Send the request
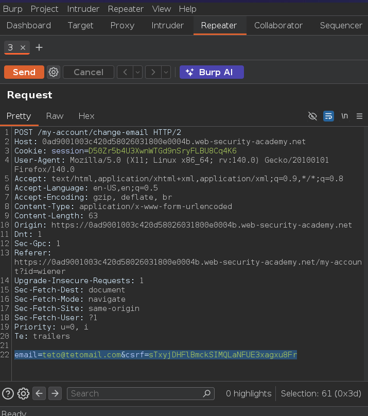Image resolution: width=368 pixels, height=416 pixels. 24,72
